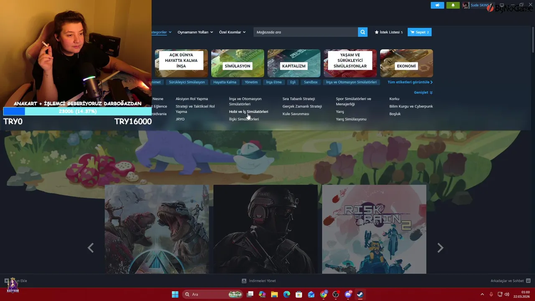Open the ARK dinosaur game capsule
Screen dimensions: 535x301
(x=157, y=229)
